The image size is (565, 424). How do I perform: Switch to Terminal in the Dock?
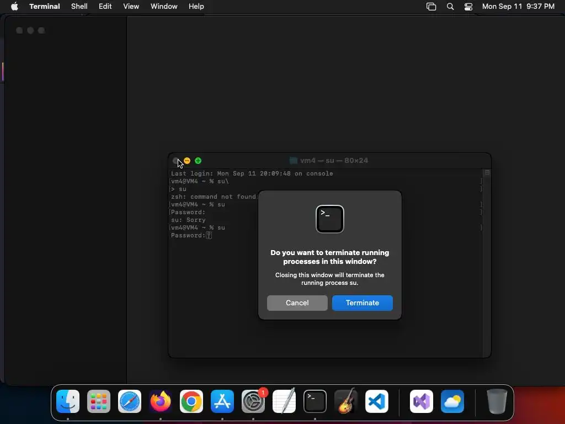[x=315, y=401]
